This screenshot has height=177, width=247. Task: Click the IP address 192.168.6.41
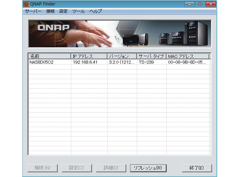coord(85,62)
